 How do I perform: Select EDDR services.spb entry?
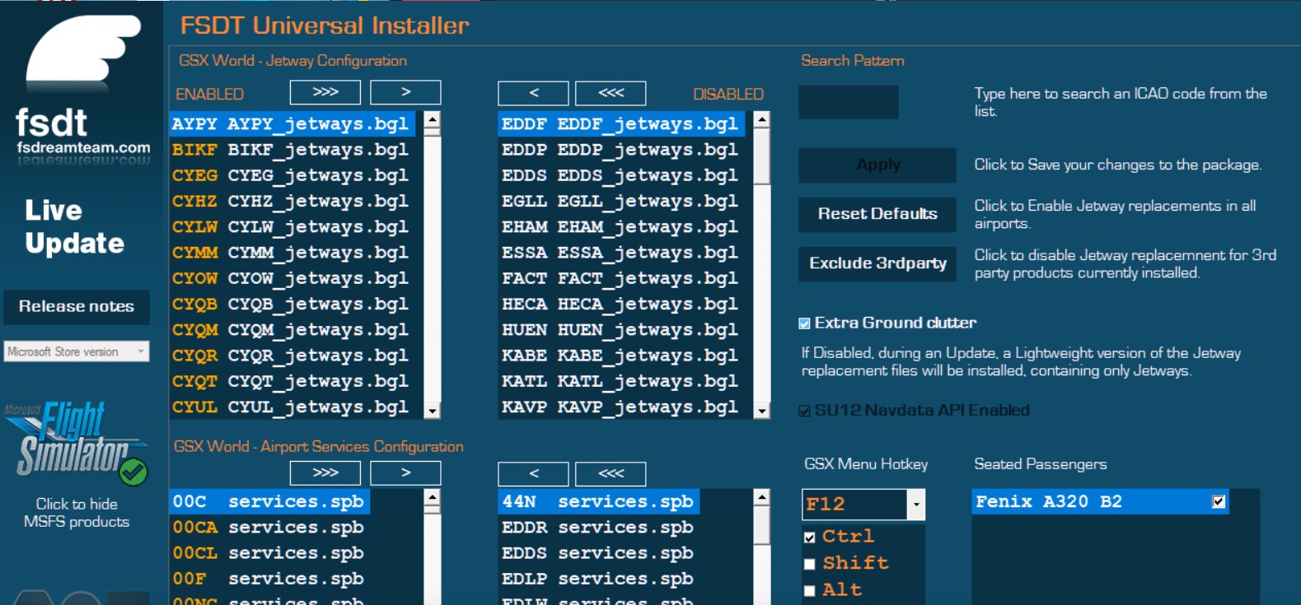coord(600,528)
